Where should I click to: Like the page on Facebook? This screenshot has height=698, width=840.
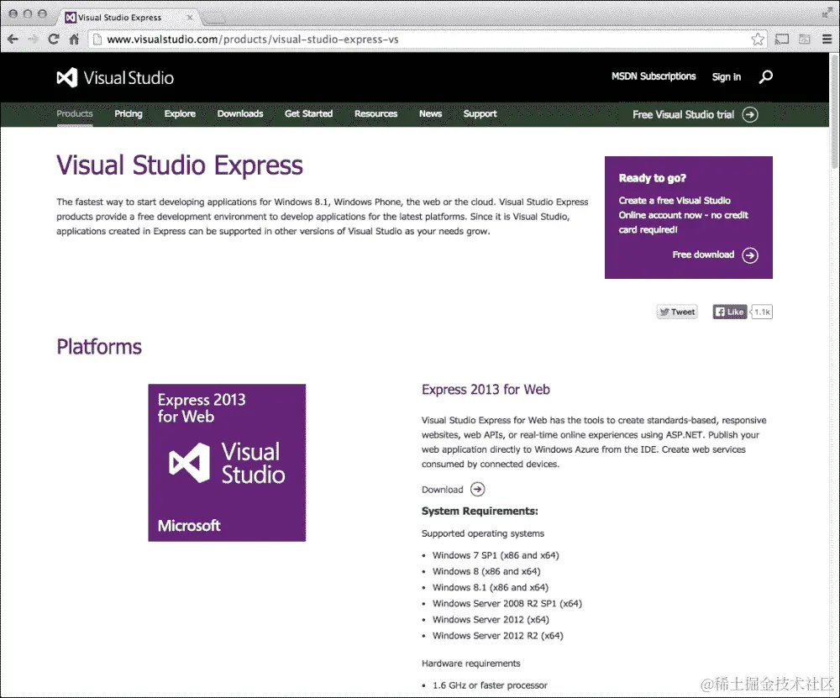[727, 311]
